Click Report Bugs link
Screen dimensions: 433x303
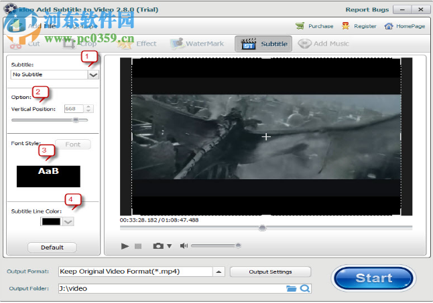coord(367,9)
